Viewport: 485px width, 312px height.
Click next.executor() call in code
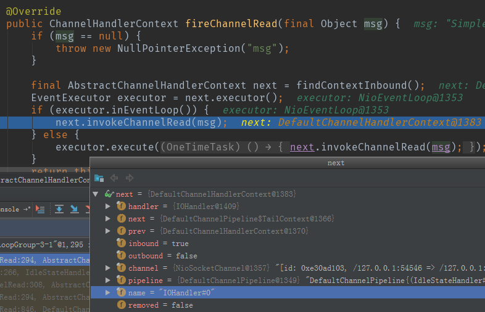click(x=231, y=97)
